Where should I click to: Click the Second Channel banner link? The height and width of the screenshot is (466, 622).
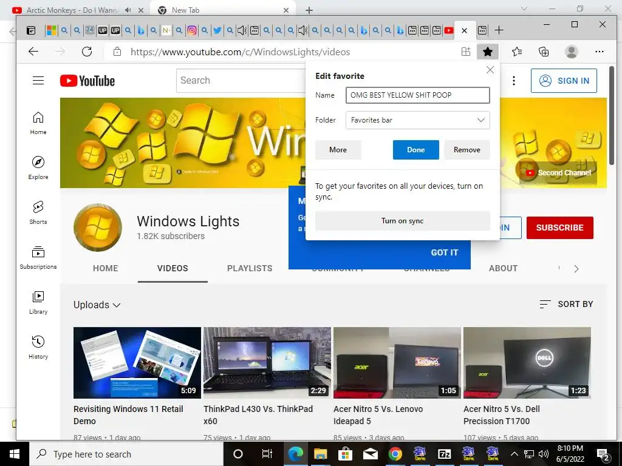tap(558, 173)
